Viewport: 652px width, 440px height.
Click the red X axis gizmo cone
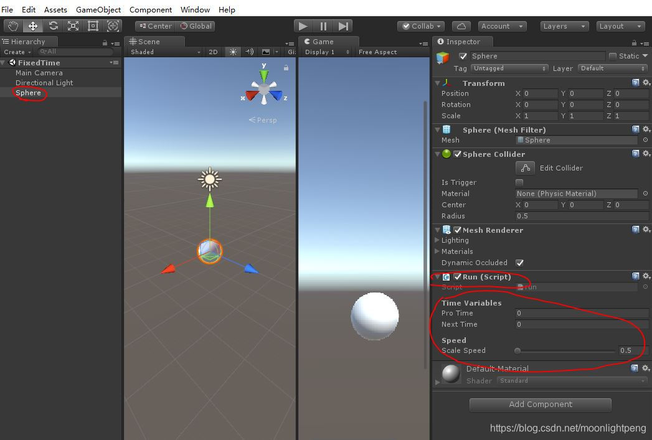(251, 95)
